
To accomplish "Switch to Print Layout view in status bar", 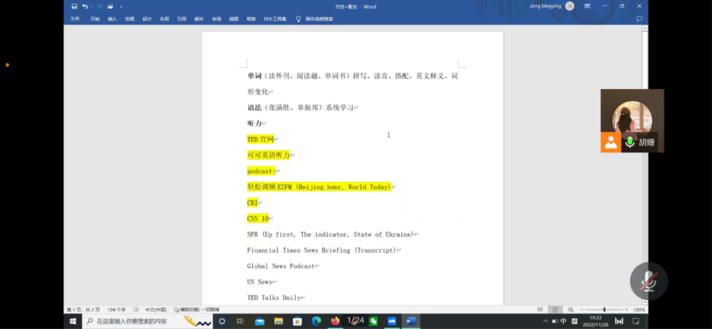I will (555, 310).
